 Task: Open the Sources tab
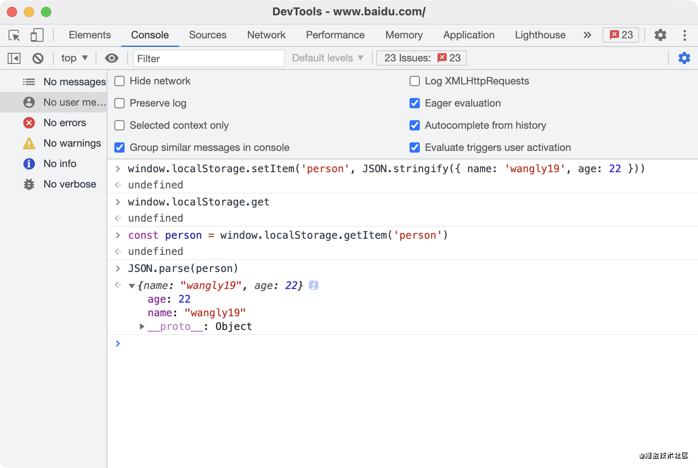click(x=208, y=35)
